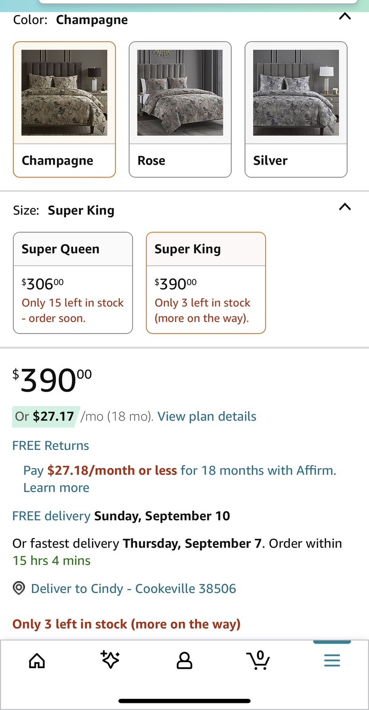Screen dimensions: 369x710
Task: Select the Silver color option
Action: 296,110
